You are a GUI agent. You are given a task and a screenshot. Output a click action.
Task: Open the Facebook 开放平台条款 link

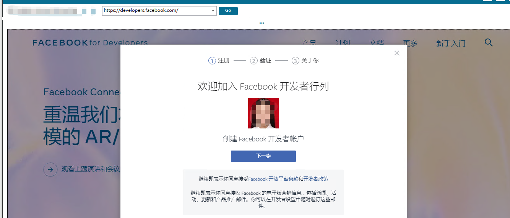(273, 179)
